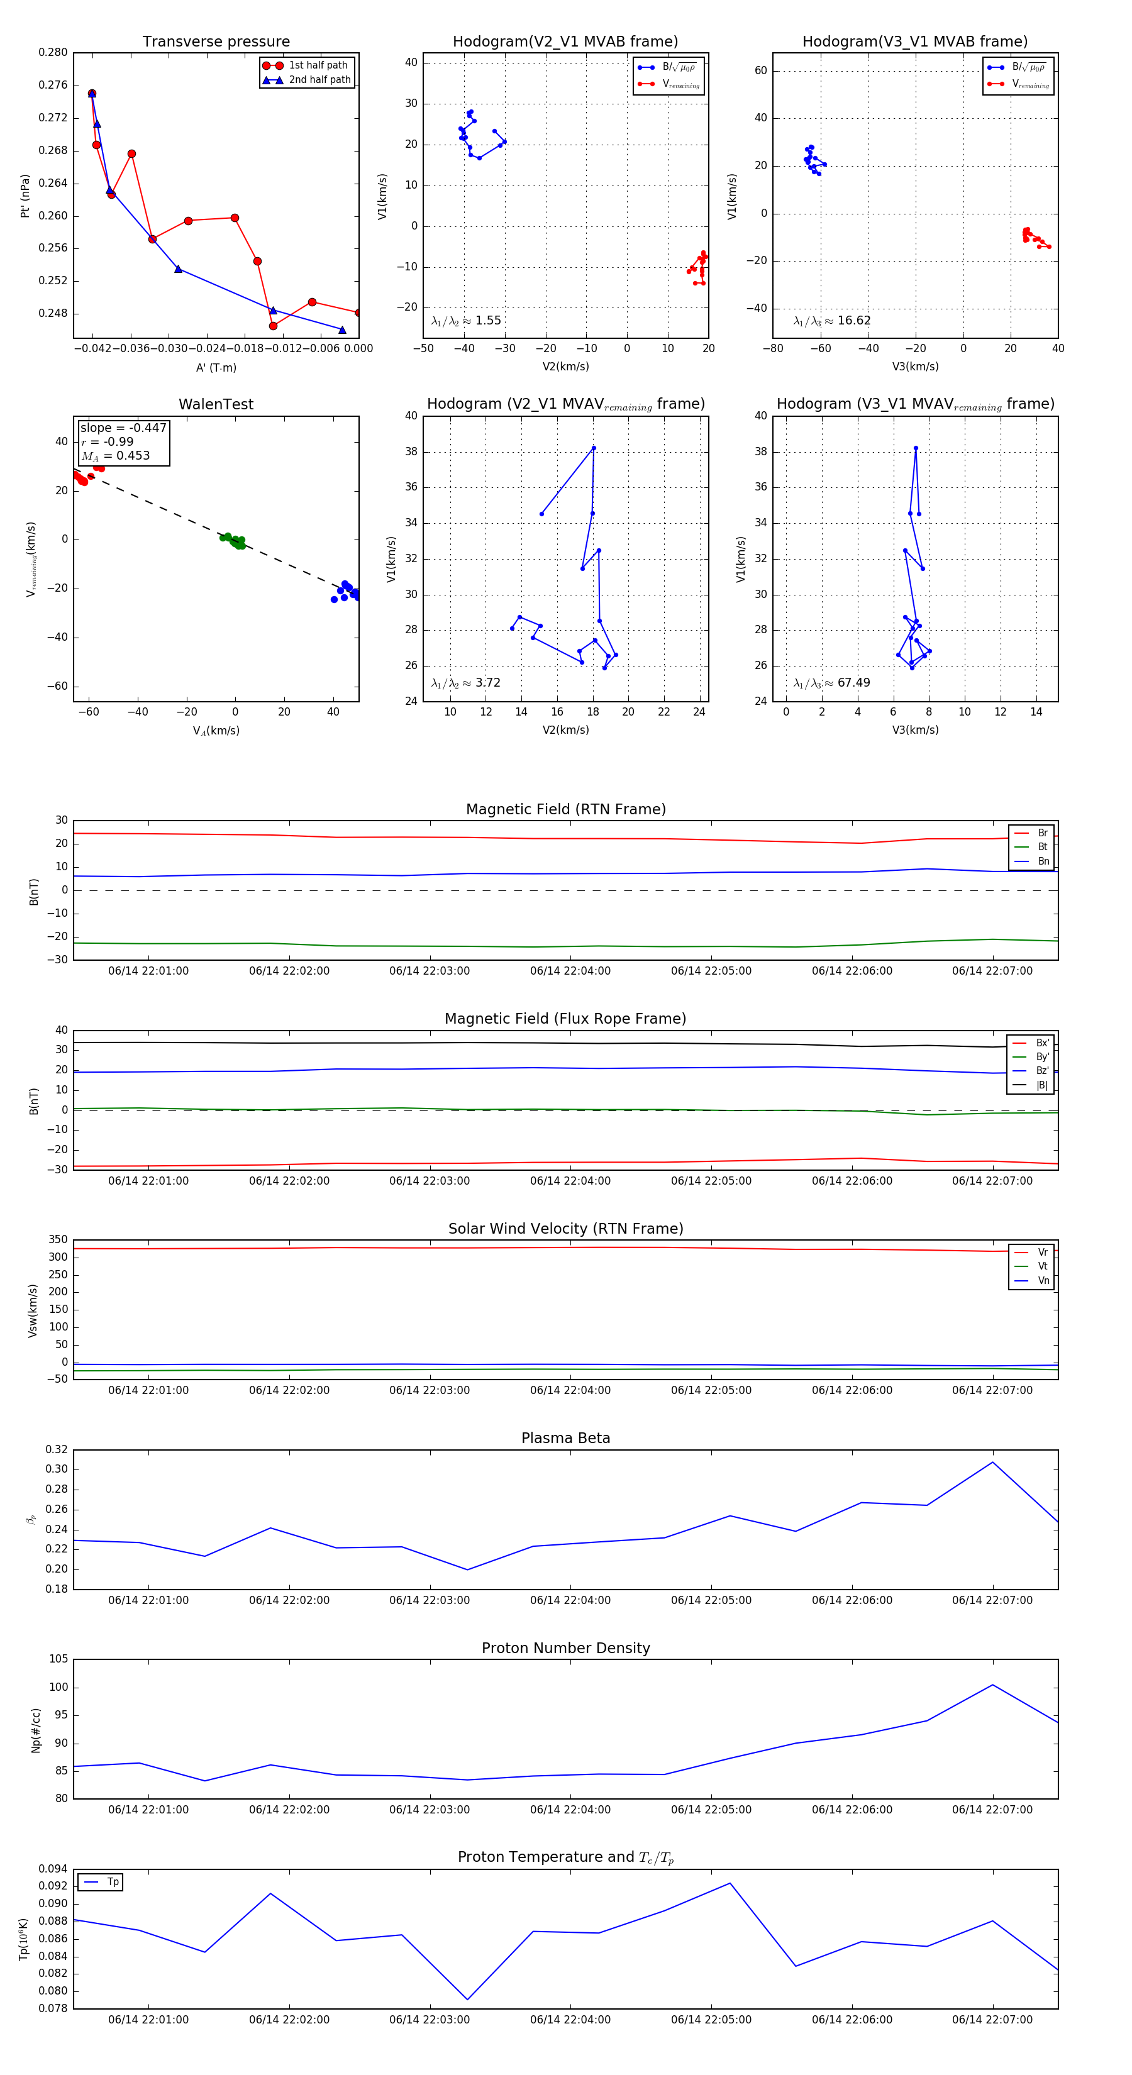This screenshot has height=2075, width=1132.
Task: Click the Bx' legend line sample
Action: 1021,1043
